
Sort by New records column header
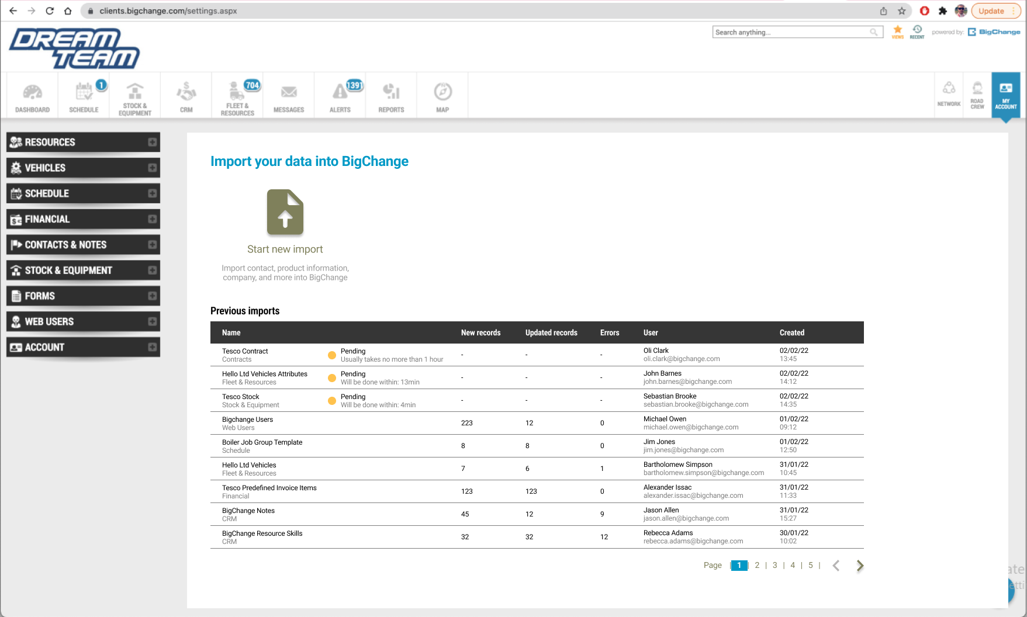pyautogui.click(x=480, y=332)
